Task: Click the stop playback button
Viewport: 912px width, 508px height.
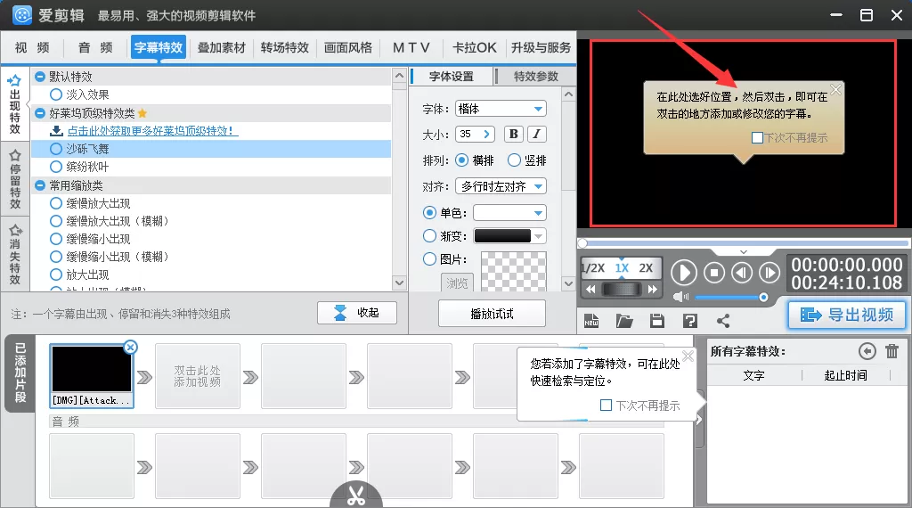Action: [714, 273]
